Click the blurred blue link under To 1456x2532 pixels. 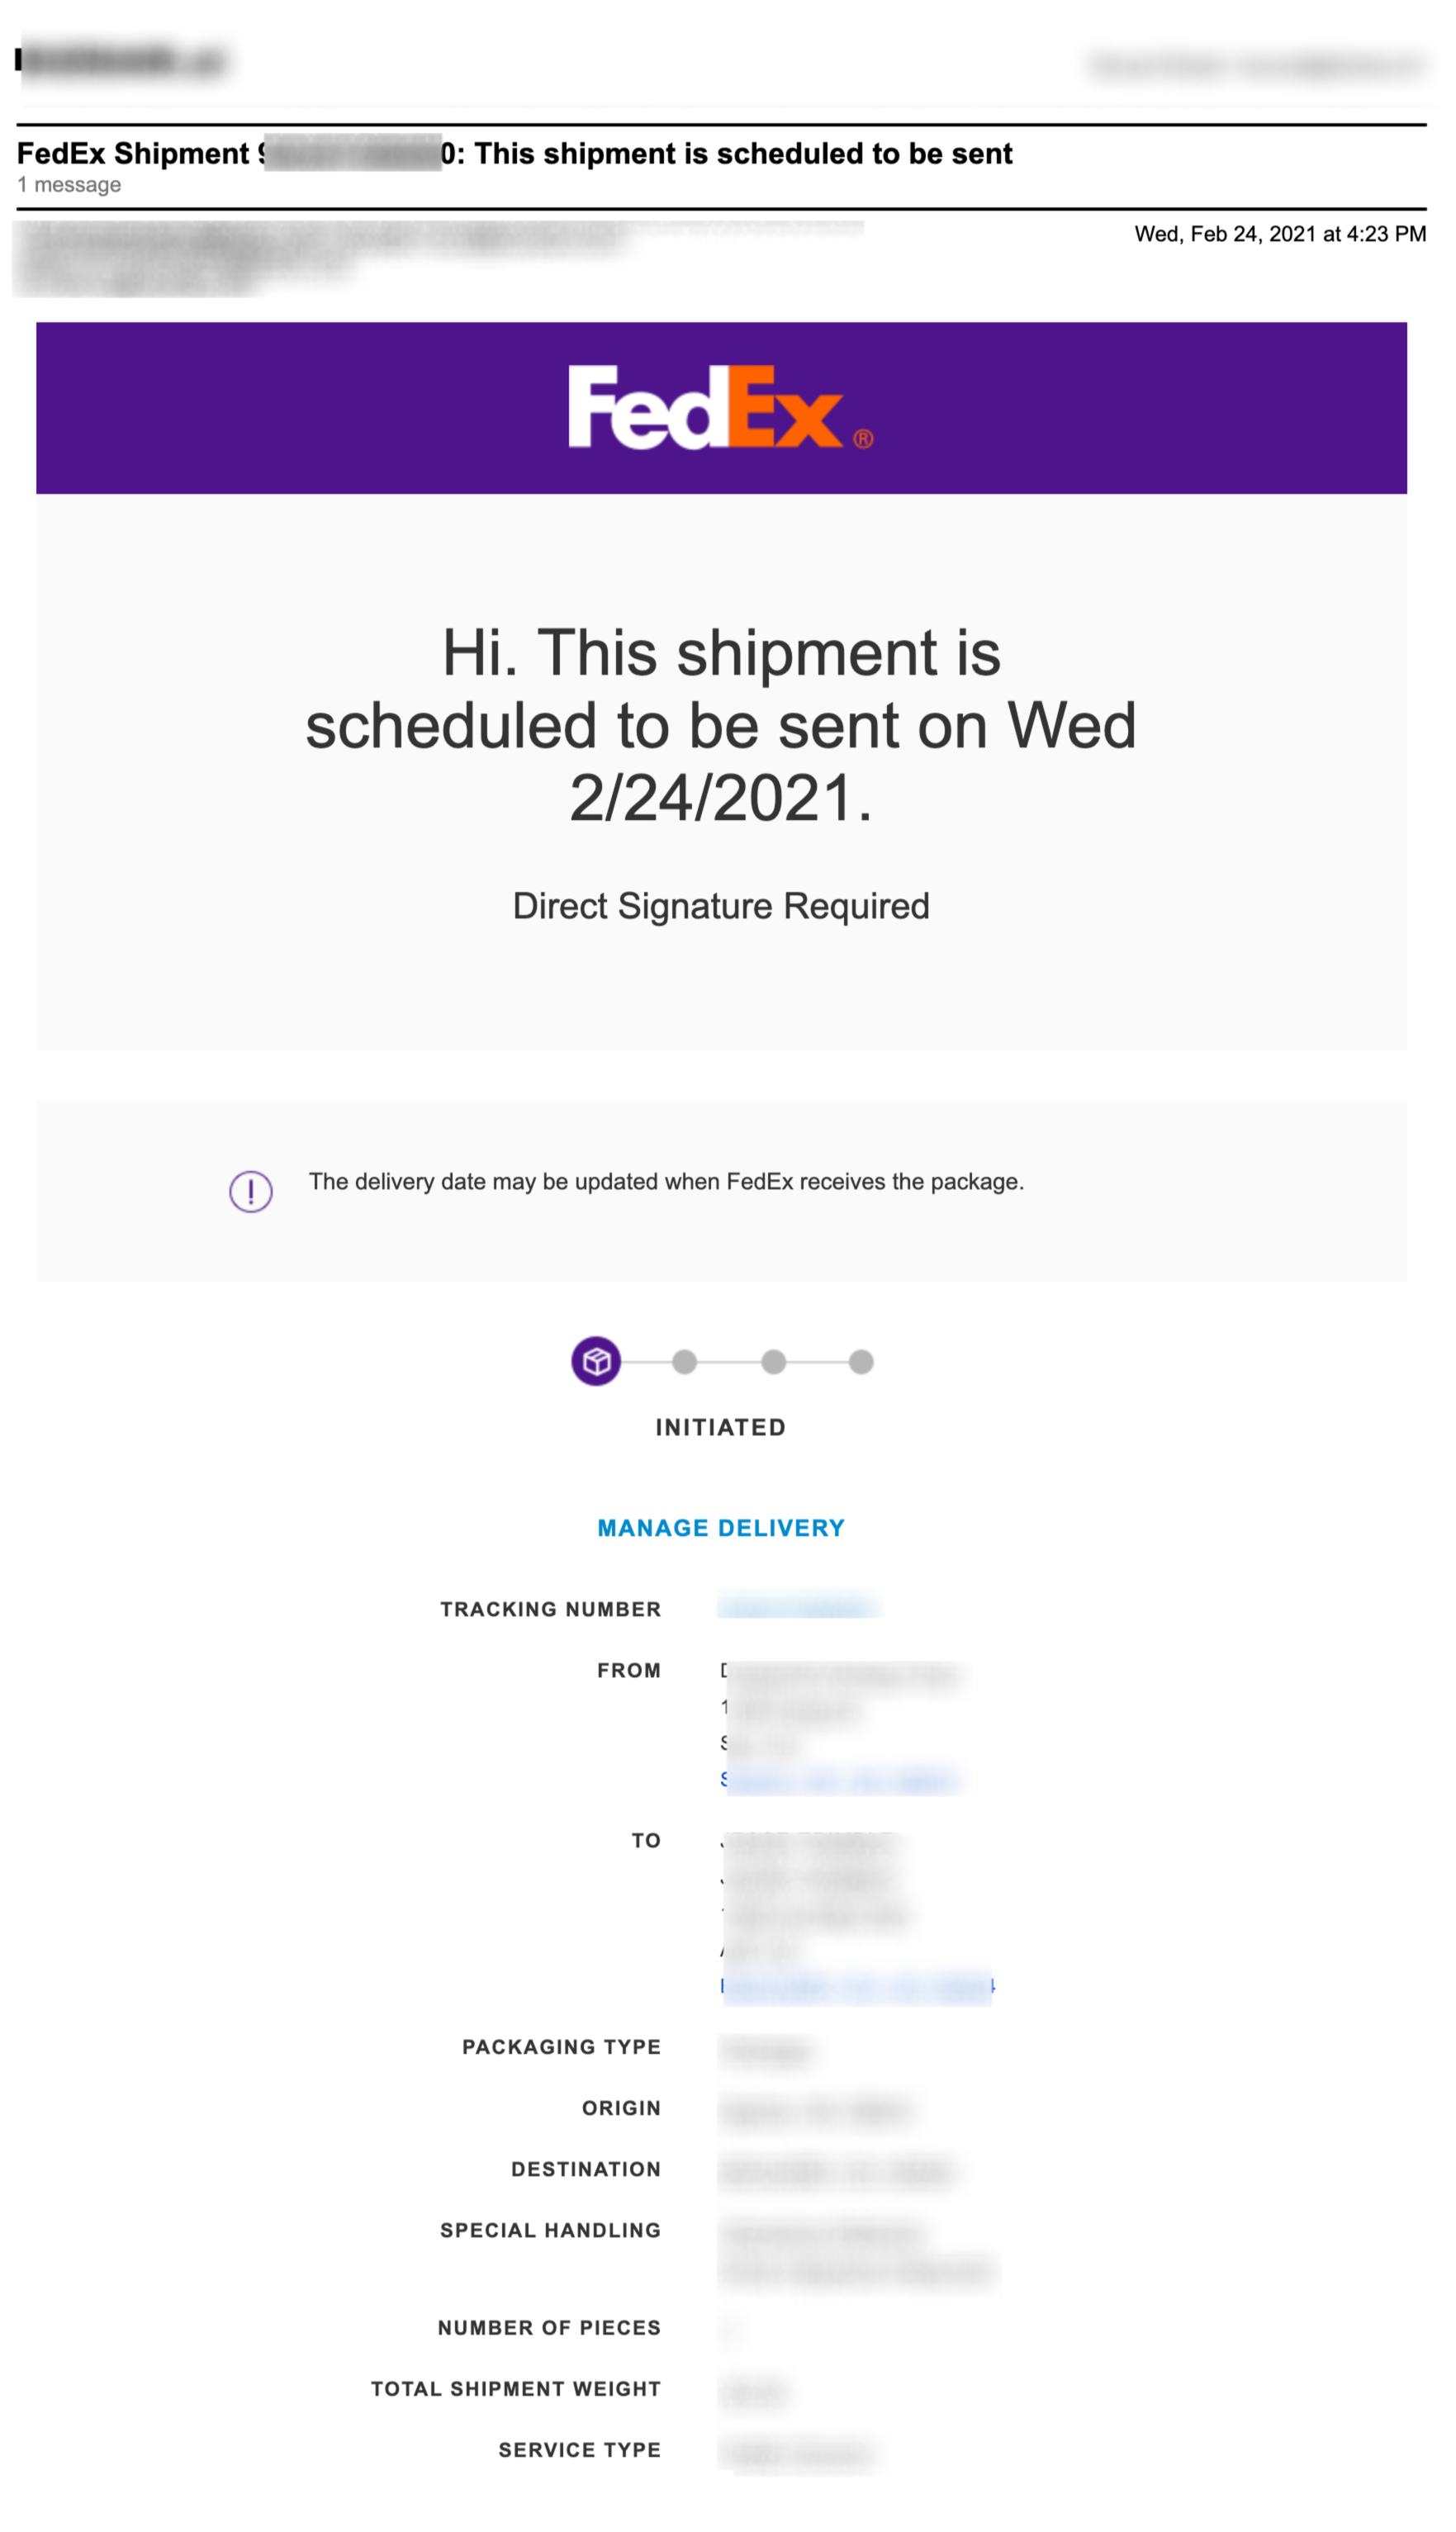coord(857,1986)
